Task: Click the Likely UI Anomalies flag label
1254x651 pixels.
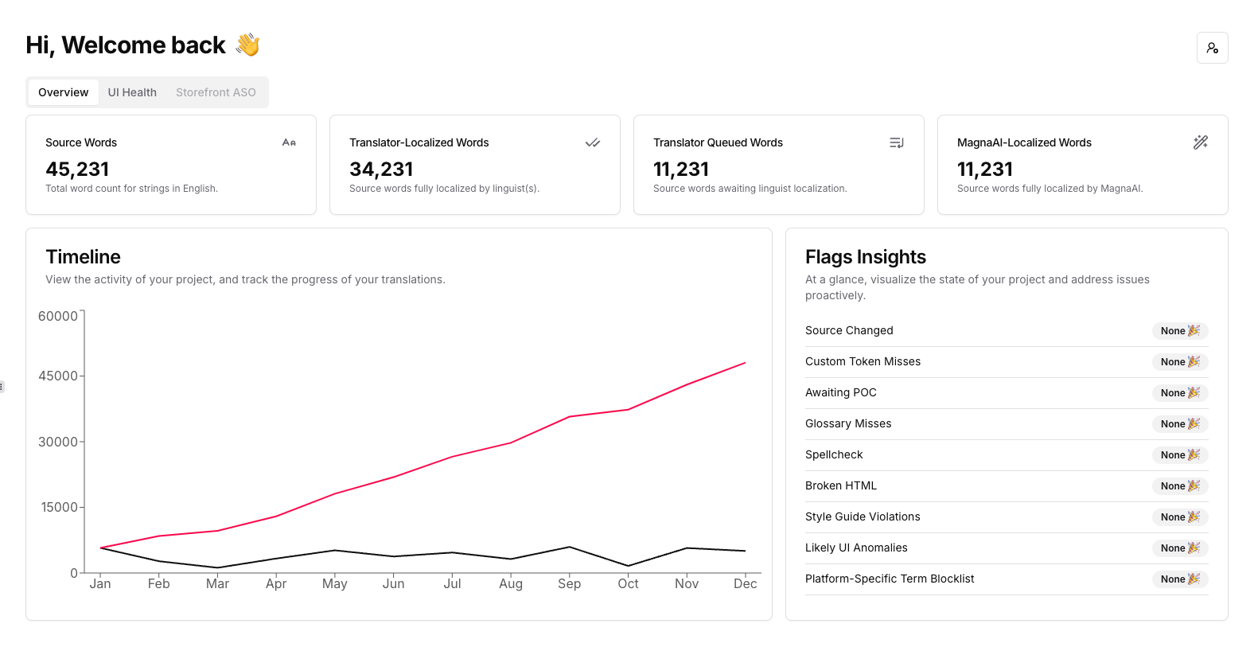Action: point(856,548)
